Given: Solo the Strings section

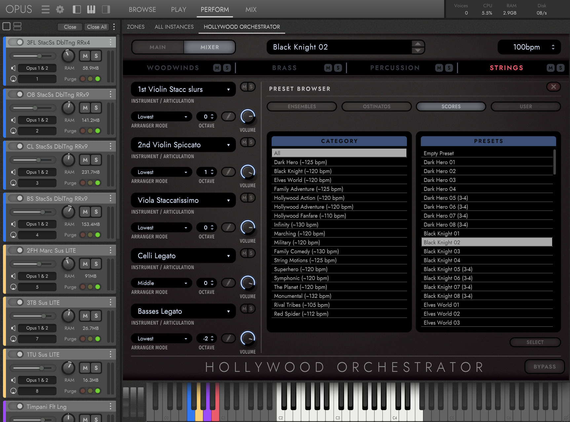Looking at the screenshot, I should pos(561,68).
